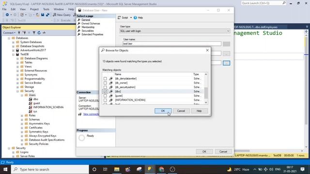Close the Browse for Objects dialog
310x174 pixels.
(207, 50)
